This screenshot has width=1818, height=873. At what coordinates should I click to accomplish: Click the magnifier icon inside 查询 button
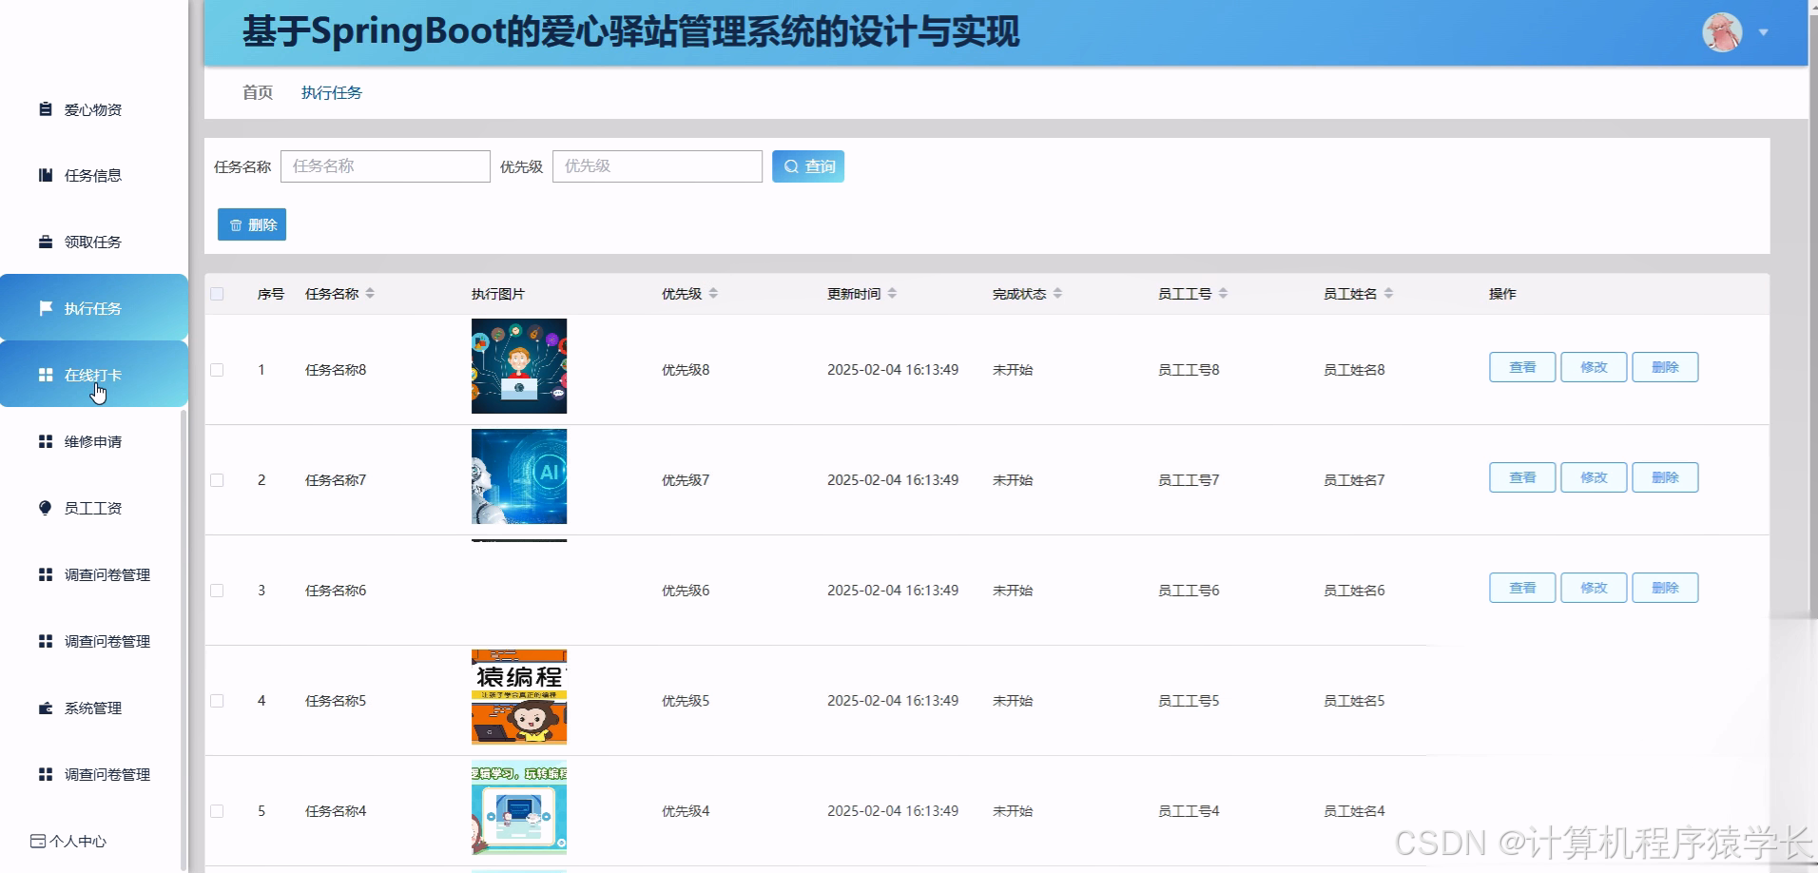click(791, 166)
